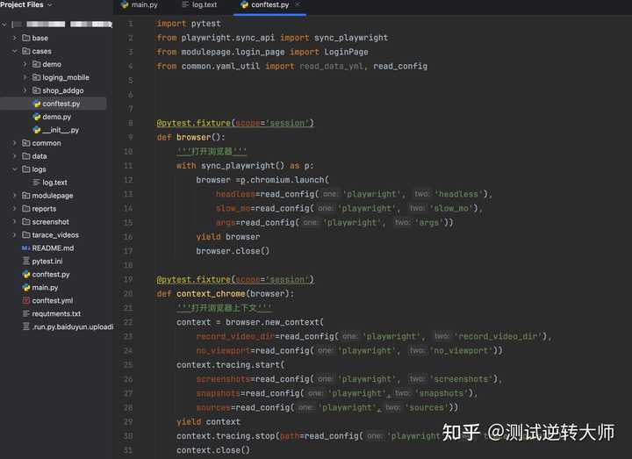The width and height of the screenshot is (632, 459).
Task: Click the demo.py Python file icon
Action: pyautogui.click(x=37, y=117)
